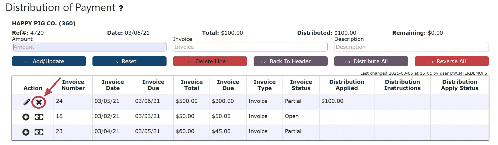Click the red Delete Line button

(210, 61)
